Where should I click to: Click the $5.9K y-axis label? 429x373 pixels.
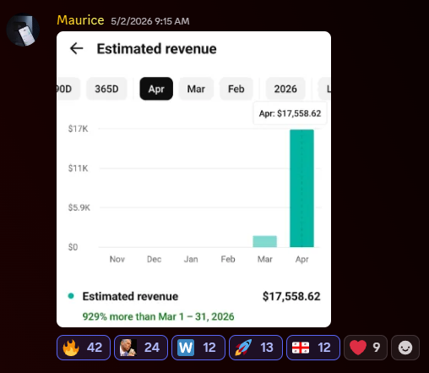(79, 207)
